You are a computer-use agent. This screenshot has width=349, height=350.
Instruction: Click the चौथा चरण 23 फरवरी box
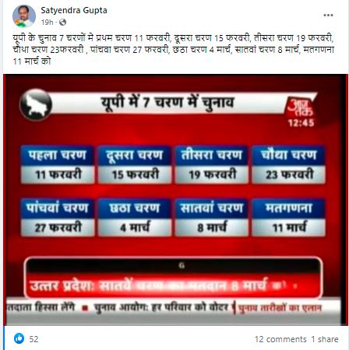click(x=288, y=164)
